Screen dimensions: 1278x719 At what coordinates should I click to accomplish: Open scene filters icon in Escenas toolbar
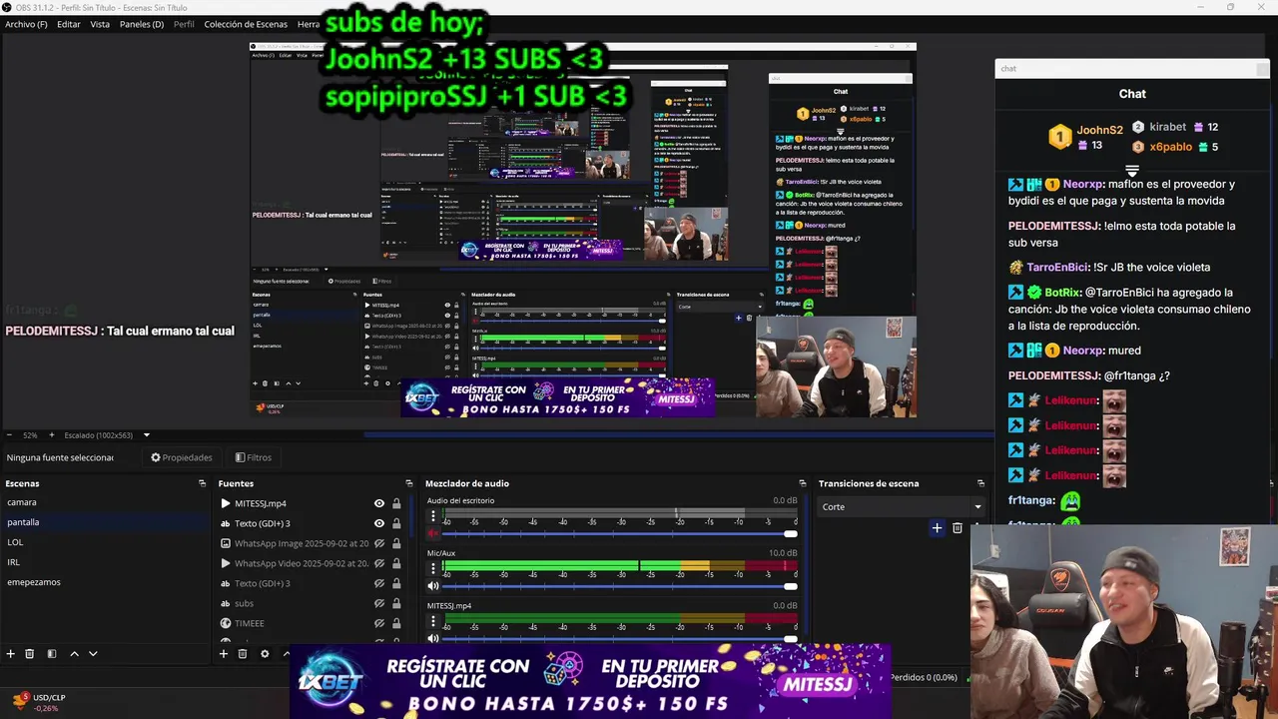point(52,654)
